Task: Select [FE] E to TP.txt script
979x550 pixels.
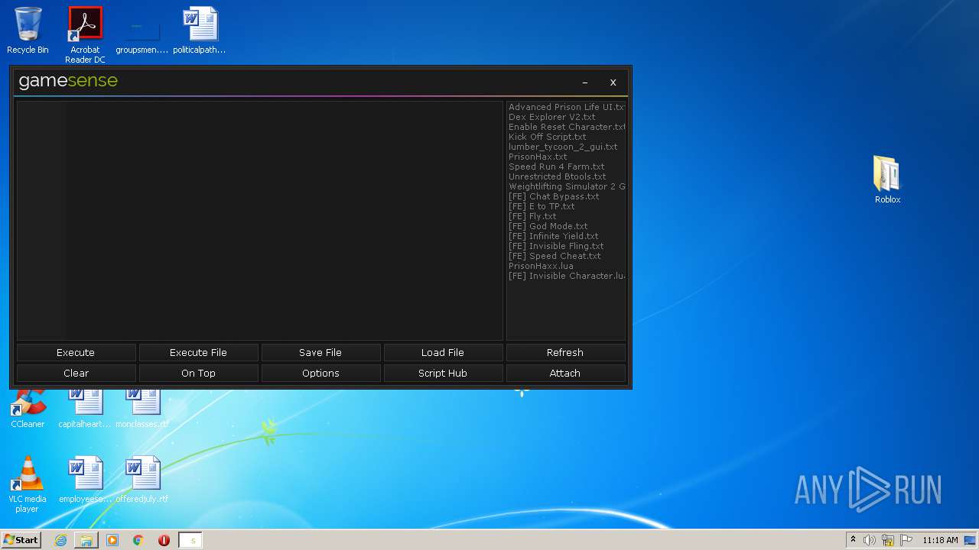Action: pyautogui.click(x=542, y=206)
